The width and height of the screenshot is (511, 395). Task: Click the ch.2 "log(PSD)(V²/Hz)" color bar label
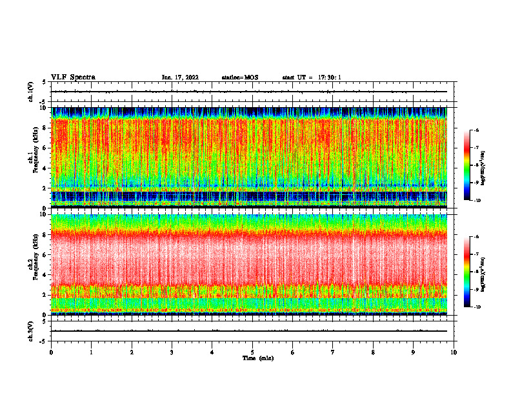pos(483,275)
